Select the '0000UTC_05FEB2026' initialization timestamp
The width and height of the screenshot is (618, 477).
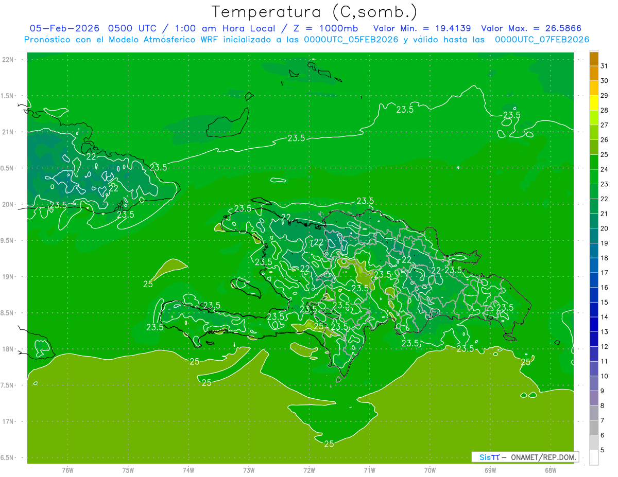tap(351, 39)
